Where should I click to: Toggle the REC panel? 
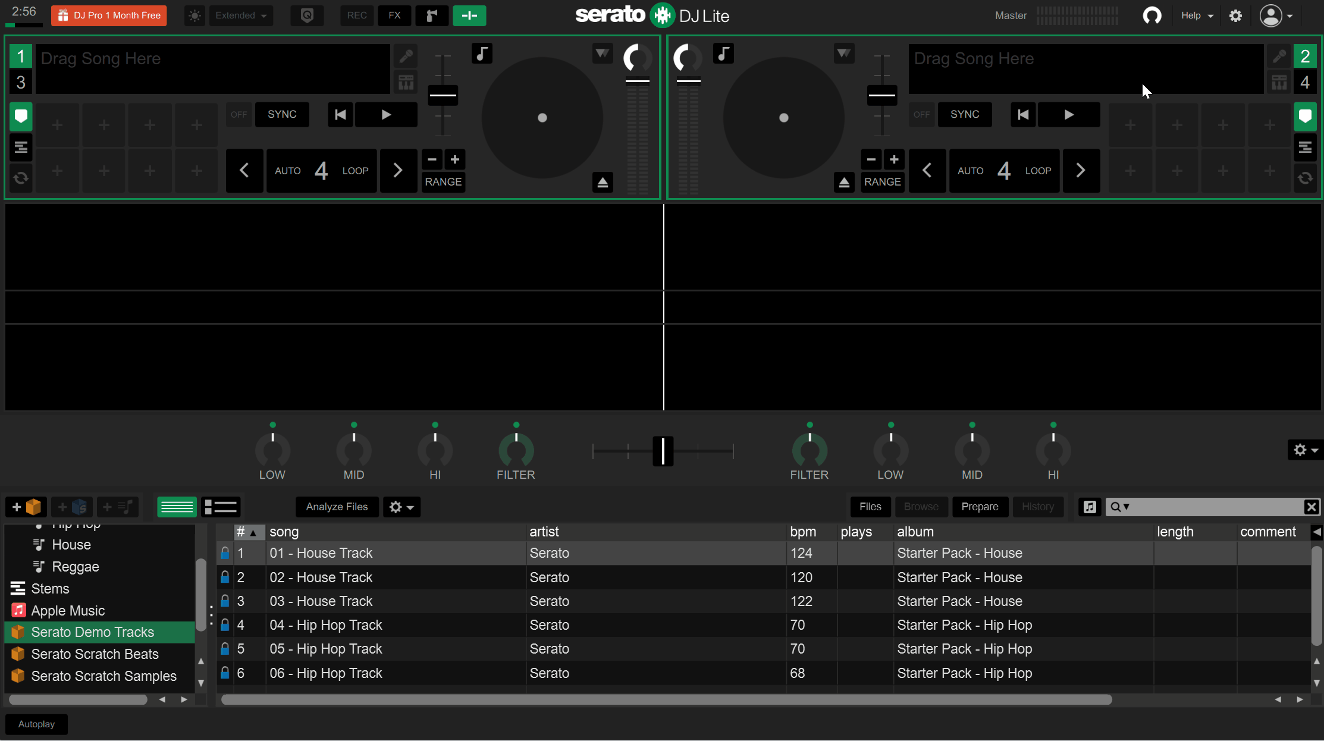(357, 15)
